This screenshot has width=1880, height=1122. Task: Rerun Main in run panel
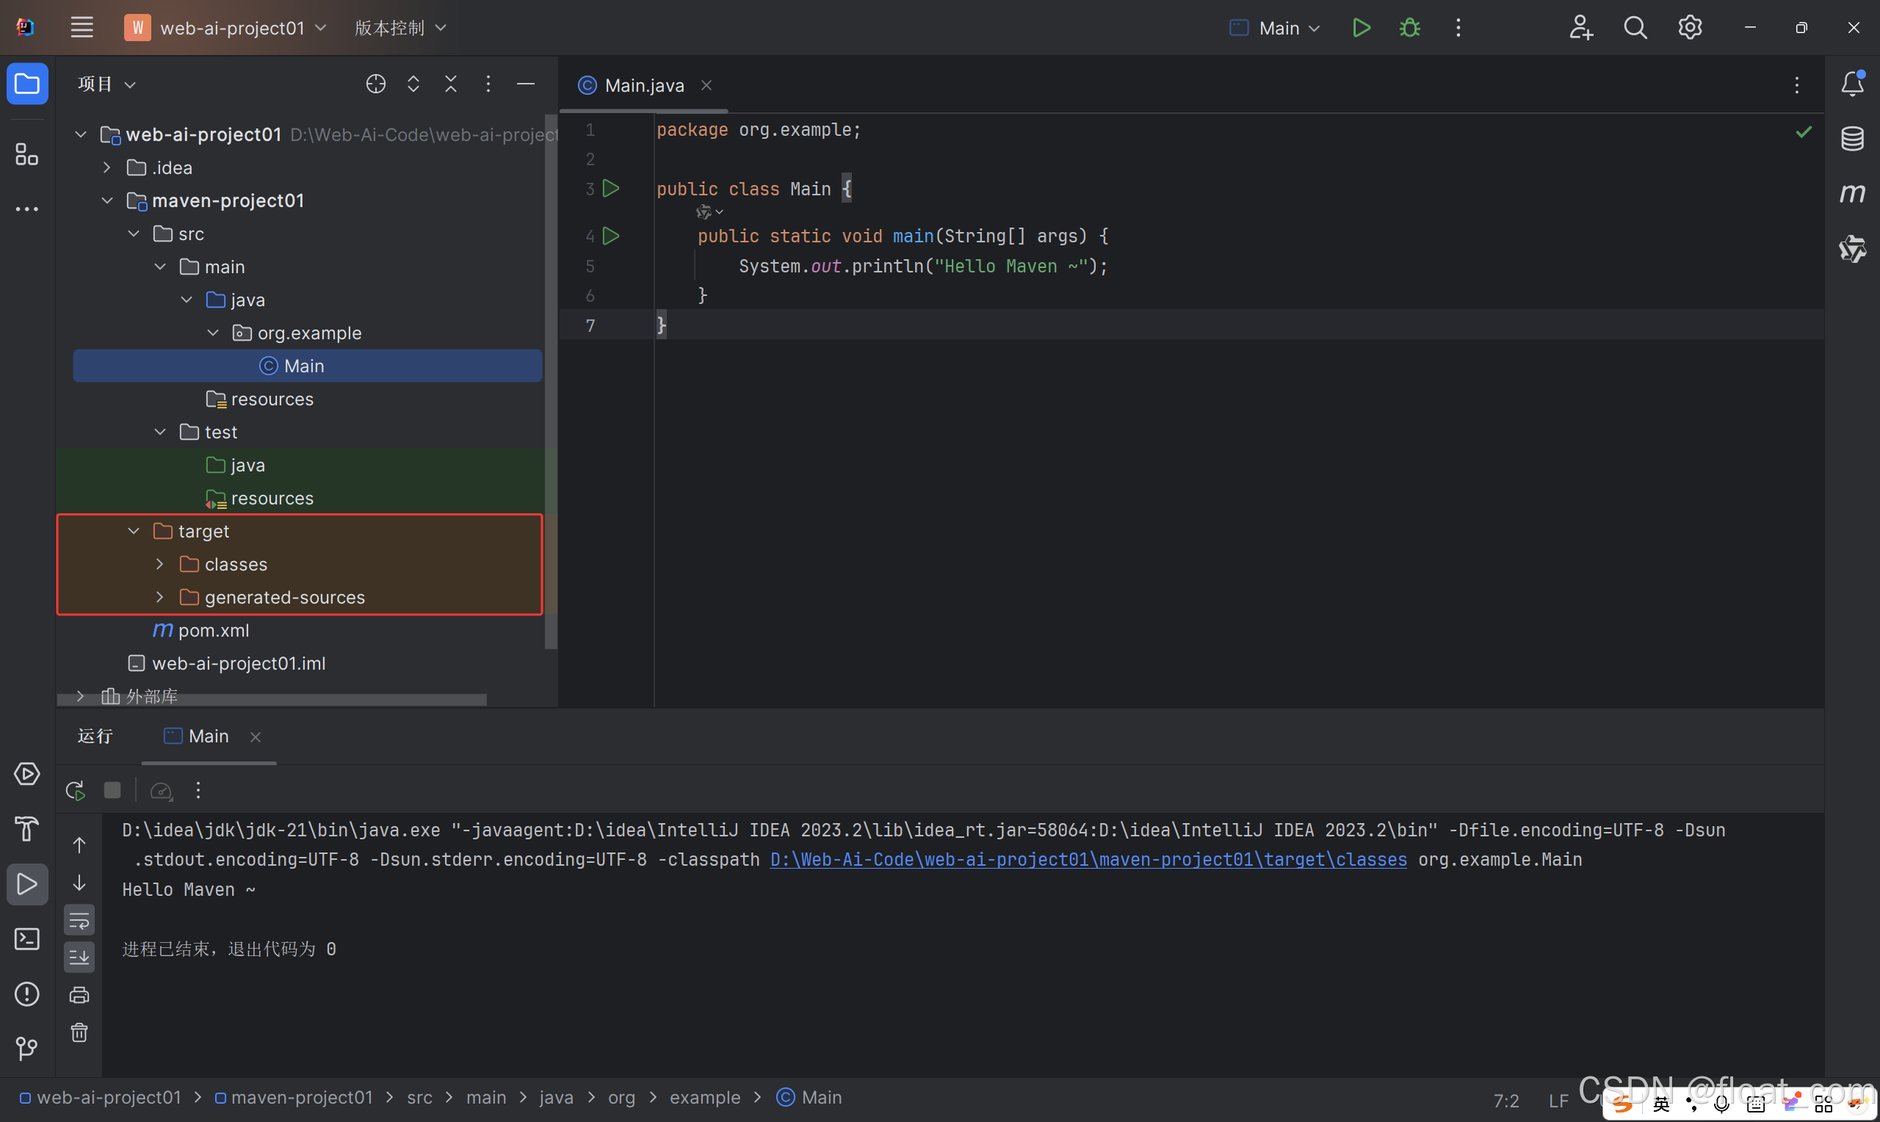coord(75,791)
